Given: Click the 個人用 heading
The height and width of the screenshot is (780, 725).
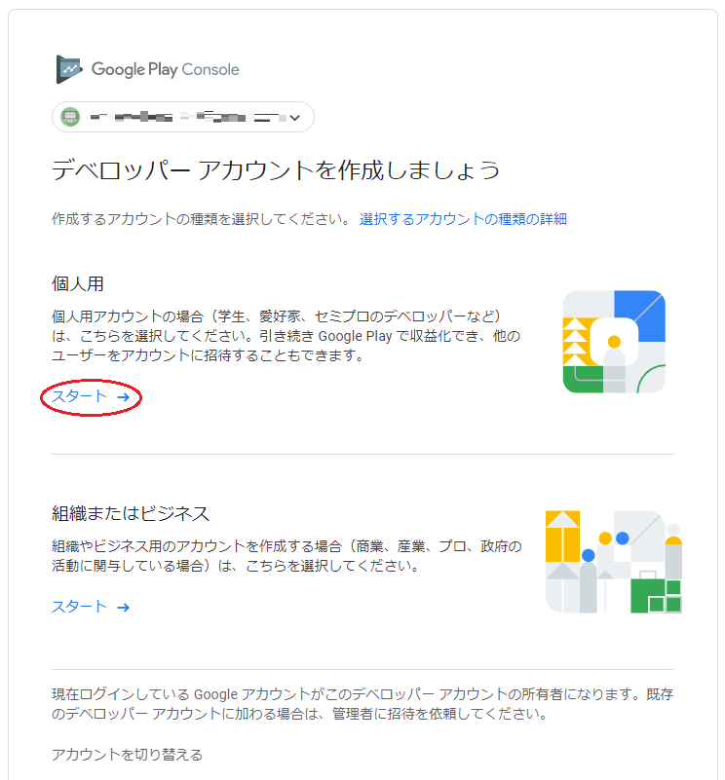Looking at the screenshot, I should point(78,284).
